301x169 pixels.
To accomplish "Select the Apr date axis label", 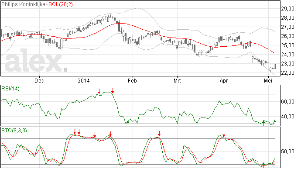I will tap(224, 80).
